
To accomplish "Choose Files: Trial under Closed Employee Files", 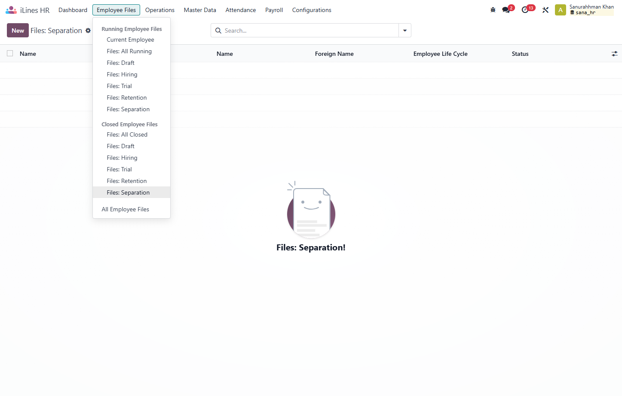I will tap(132, 169).
